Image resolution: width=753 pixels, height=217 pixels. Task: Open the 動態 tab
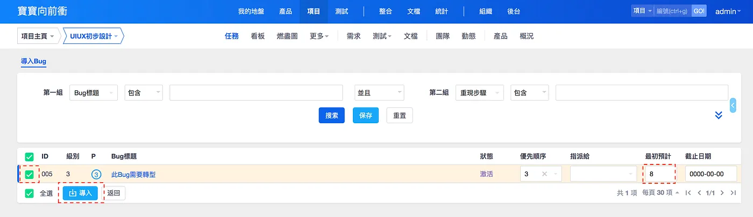click(468, 36)
